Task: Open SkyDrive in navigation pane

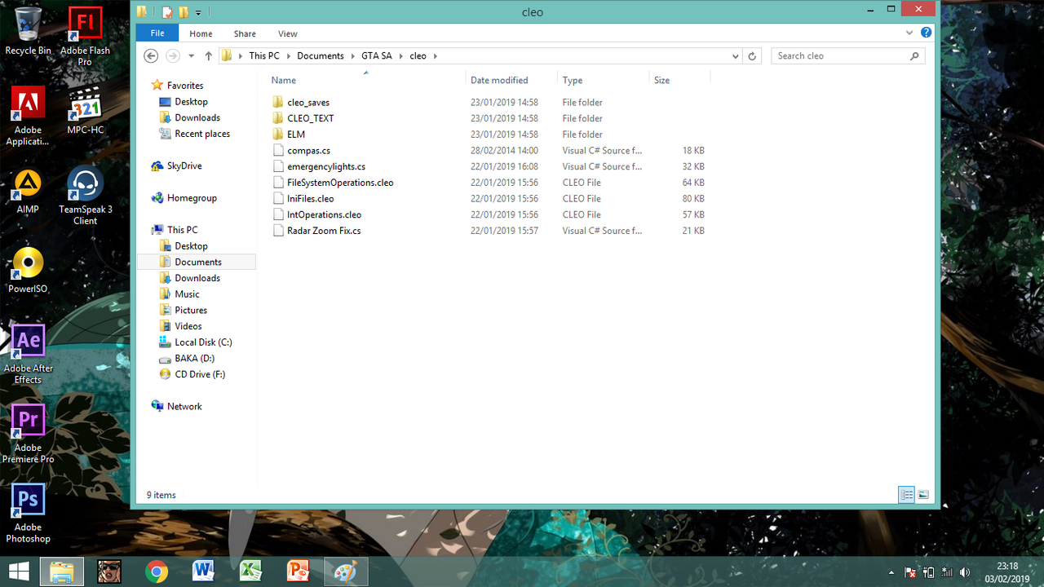Action: [x=184, y=166]
